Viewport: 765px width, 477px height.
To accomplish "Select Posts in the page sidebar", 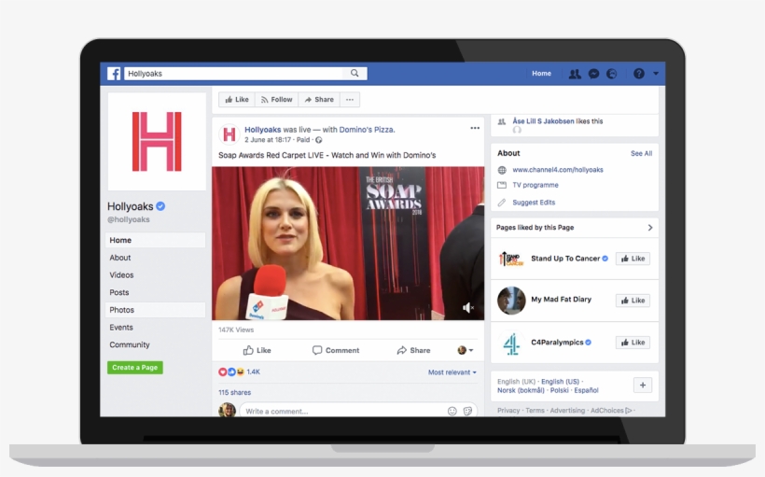I will point(155,292).
